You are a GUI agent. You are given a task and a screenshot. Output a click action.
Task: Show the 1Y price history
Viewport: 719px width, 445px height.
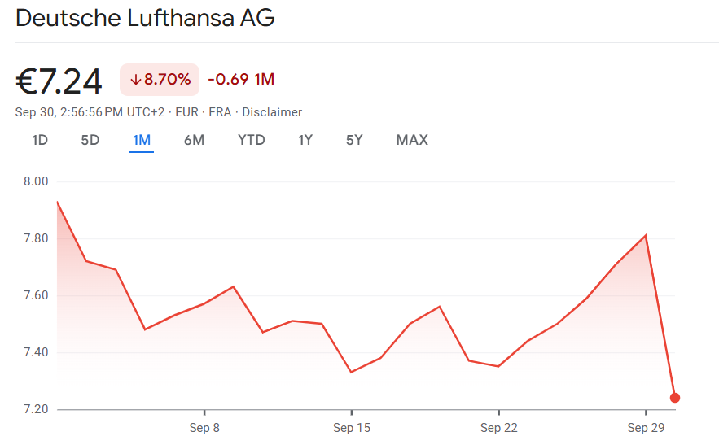pos(305,140)
